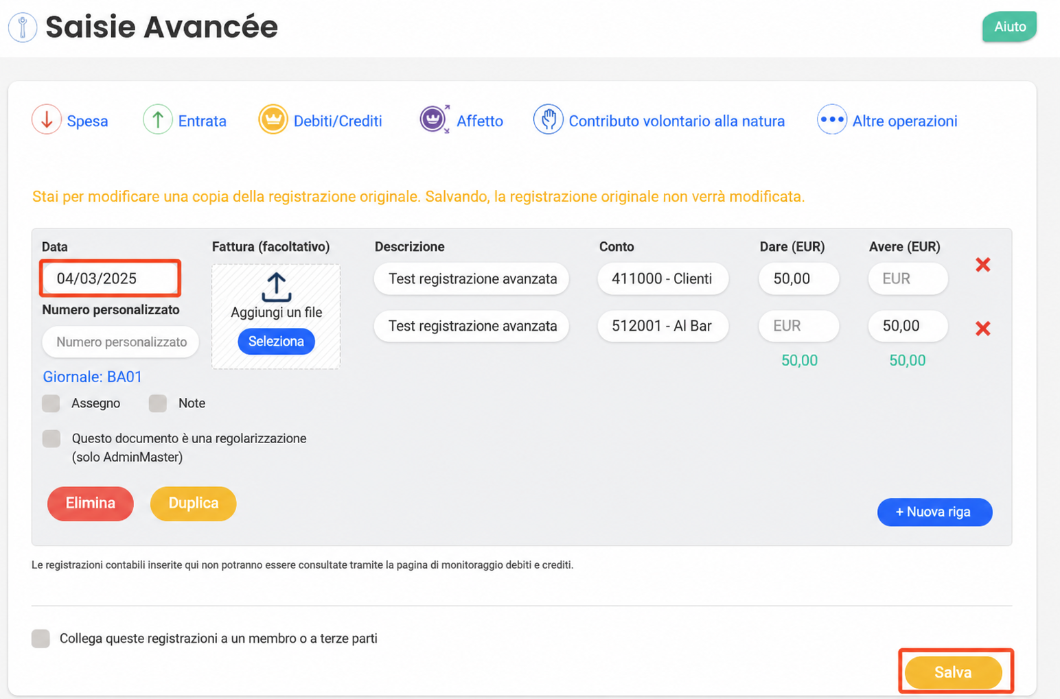Tick the Assegno checkbox

(x=51, y=403)
